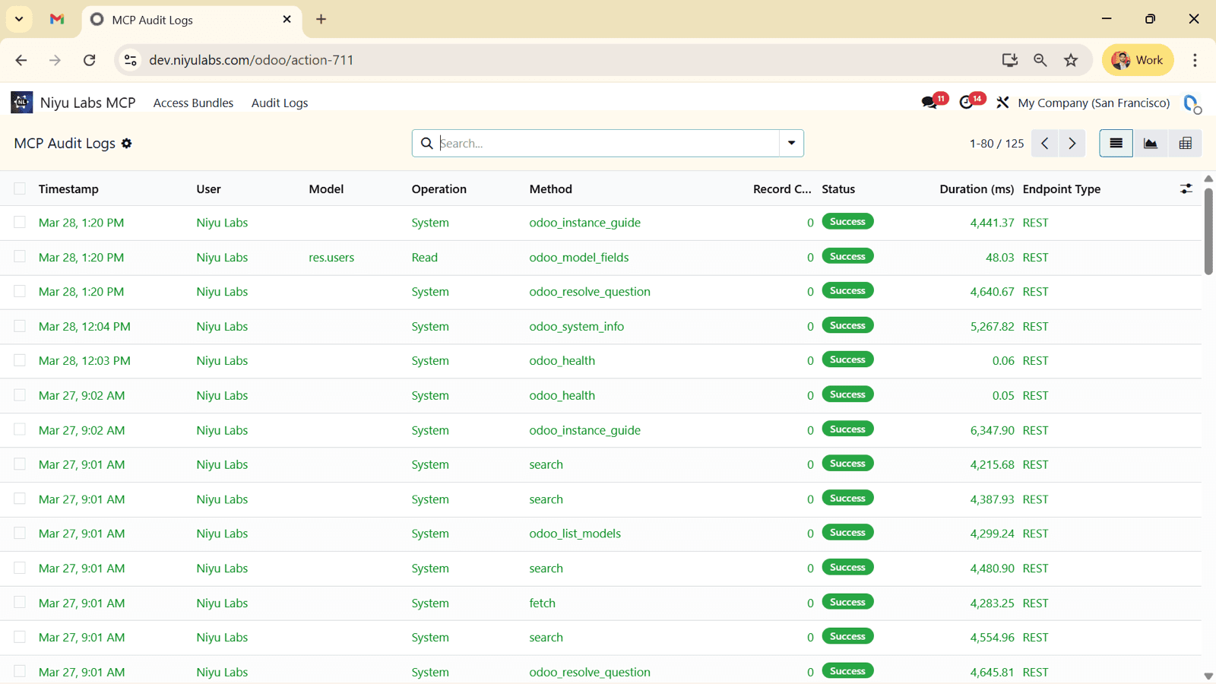Click the Read operation cell
Viewport: 1216px width, 684px height.
point(425,258)
